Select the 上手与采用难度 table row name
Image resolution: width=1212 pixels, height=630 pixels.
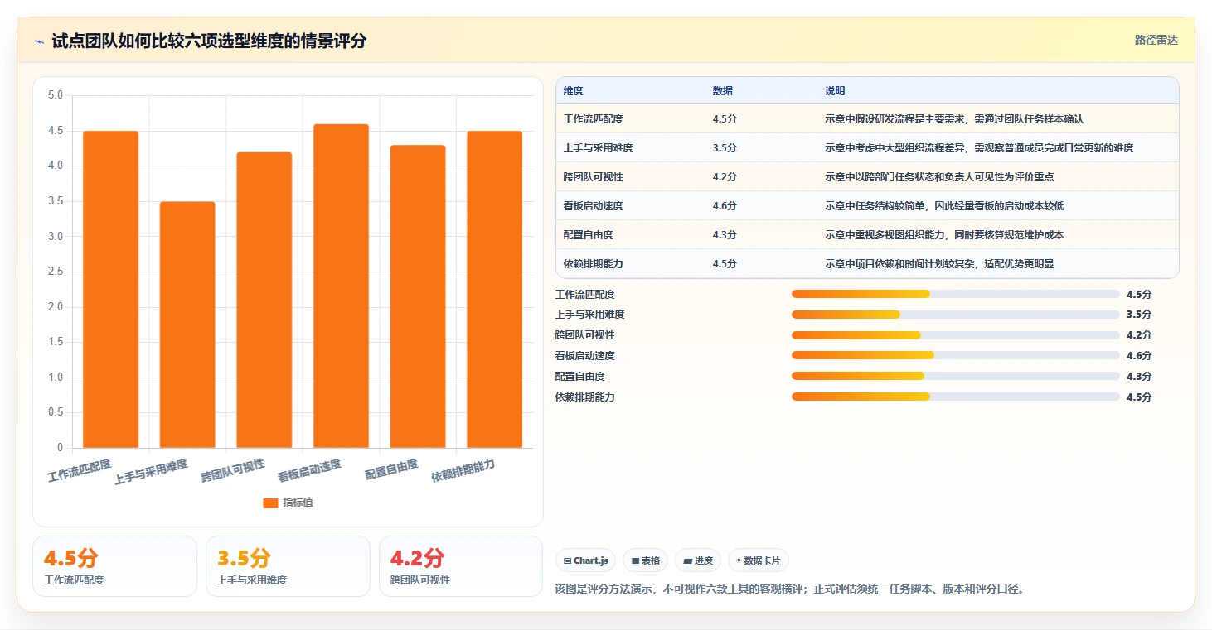pyautogui.click(x=598, y=148)
